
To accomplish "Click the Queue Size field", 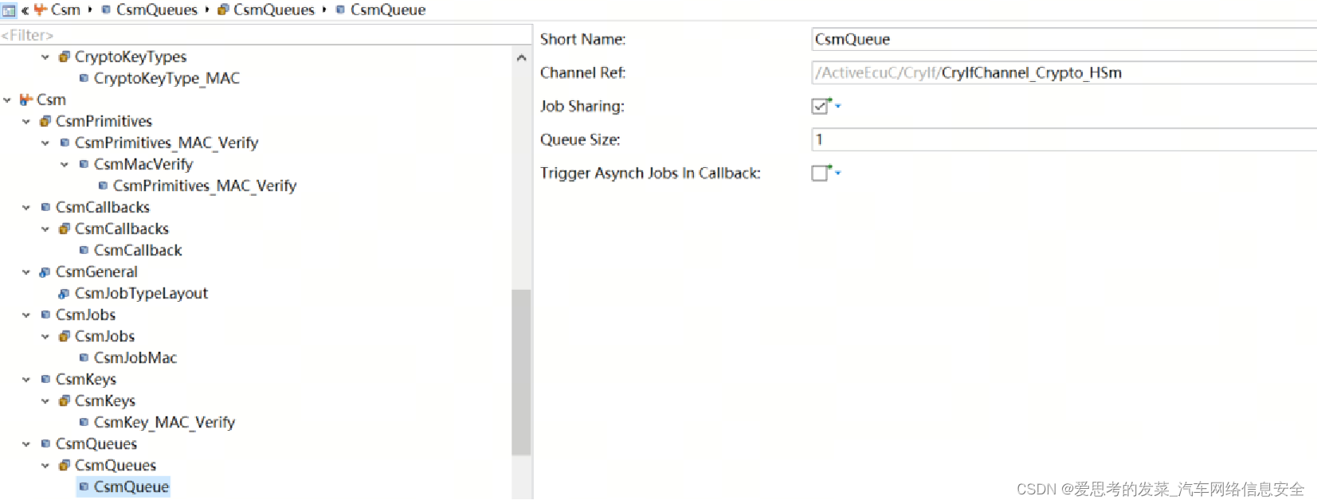I will pyautogui.click(x=1064, y=139).
